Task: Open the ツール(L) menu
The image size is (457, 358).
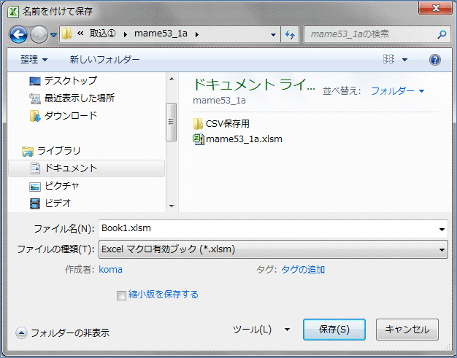Action: (x=261, y=330)
